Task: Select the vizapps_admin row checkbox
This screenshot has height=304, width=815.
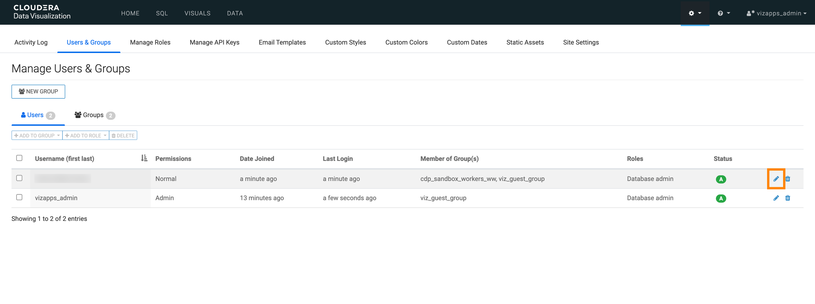Action: [x=19, y=197]
